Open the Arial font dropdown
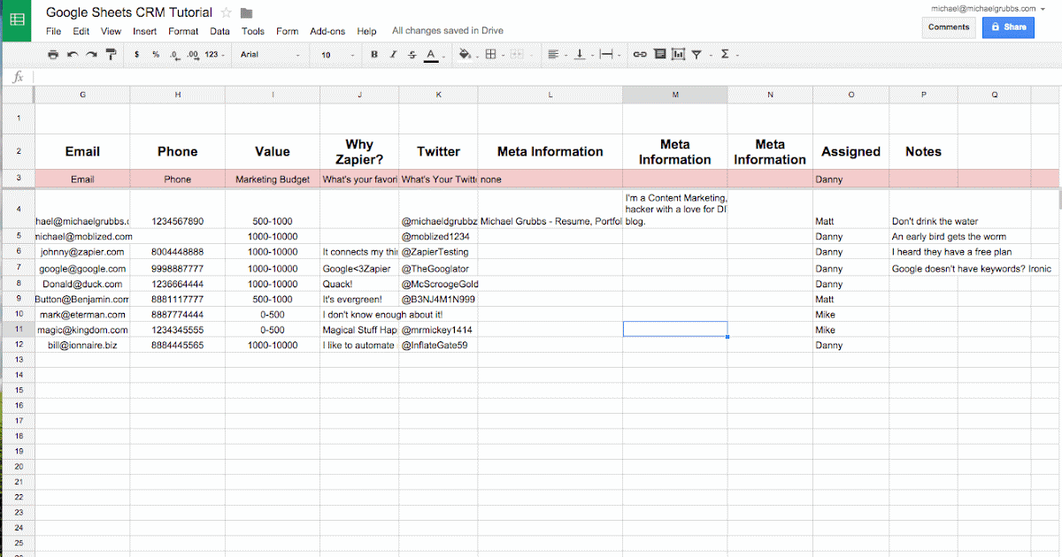Image resolution: width=1062 pixels, height=557 pixels. tap(271, 55)
